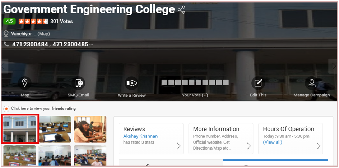
Task: Click the friends rating link
Action: [x=43, y=109]
